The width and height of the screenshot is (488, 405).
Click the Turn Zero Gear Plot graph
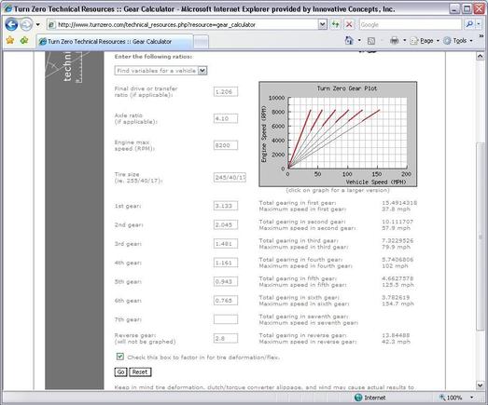338,134
